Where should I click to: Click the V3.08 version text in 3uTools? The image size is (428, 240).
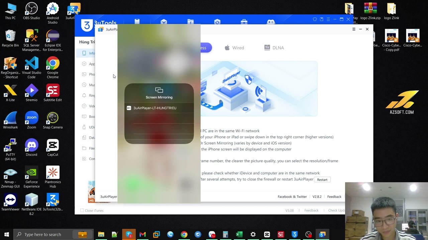coord(289,210)
